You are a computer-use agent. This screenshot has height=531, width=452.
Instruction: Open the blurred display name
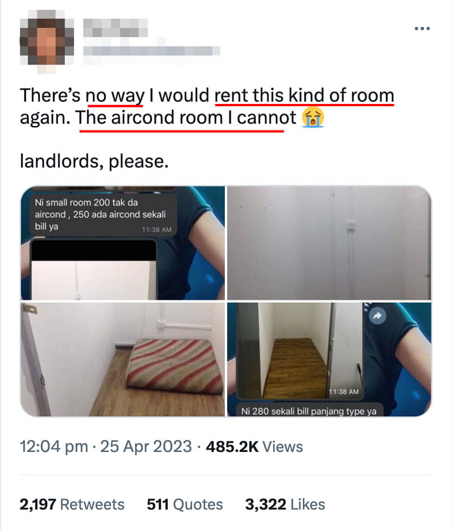click(115, 28)
